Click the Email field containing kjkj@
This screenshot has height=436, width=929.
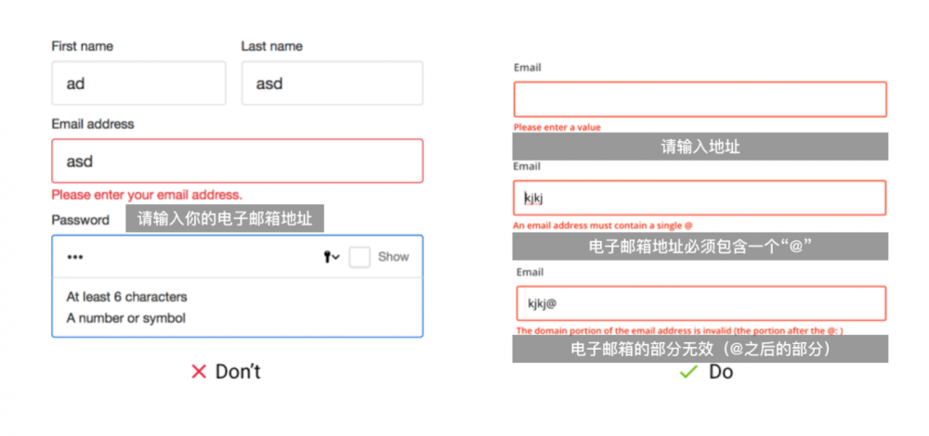701,303
